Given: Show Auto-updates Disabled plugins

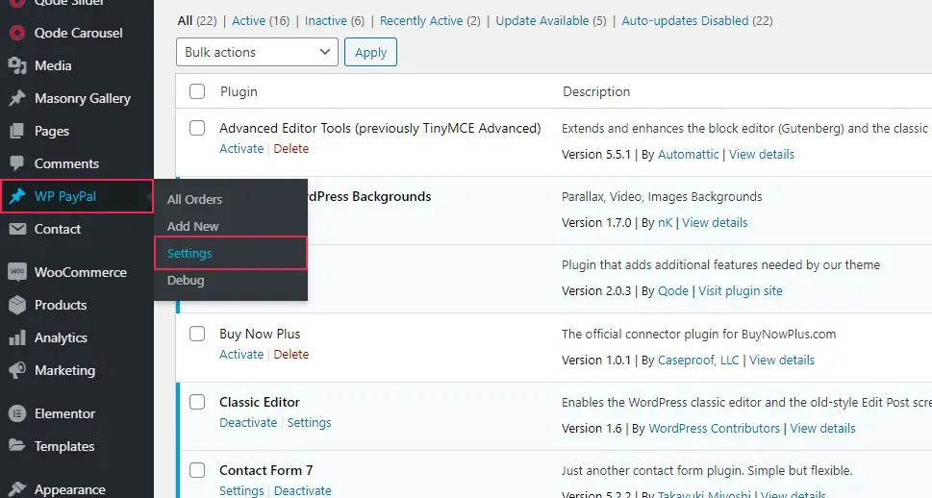Looking at the screenshot, I should tap(697, 21).
